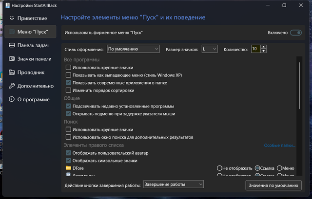Viewport: 312px width, 199px height.
Task: Increase Количество with up arrow
Action: click(263, 47)
